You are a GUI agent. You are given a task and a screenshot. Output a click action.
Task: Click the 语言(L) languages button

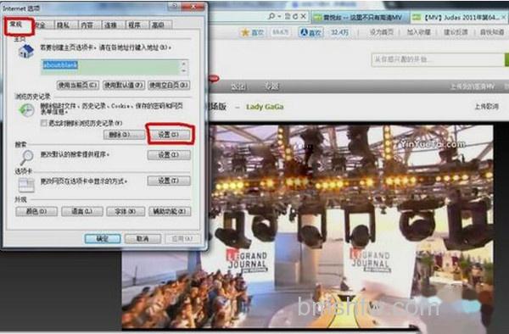coord(82,212)
